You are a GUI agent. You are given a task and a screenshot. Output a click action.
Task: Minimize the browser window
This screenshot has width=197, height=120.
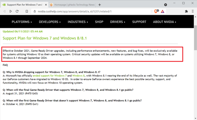(x=174, y=3)
